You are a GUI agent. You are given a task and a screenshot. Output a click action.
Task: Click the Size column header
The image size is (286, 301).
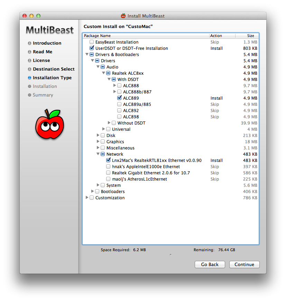(x=247, y=36)
